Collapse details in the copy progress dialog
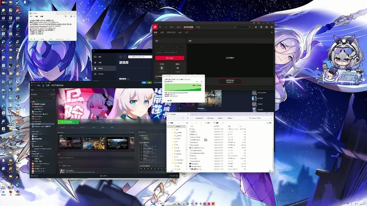Image resolution: width=367 pixels, height=206 pixels. pyautogui.click(x=169, y=101)
